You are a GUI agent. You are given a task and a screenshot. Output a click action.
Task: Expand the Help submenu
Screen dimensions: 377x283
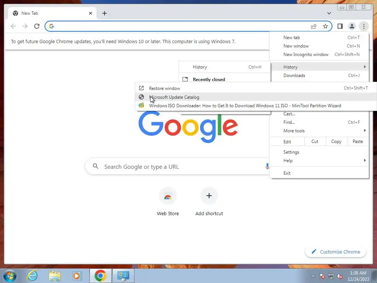[x=319, y=161]
